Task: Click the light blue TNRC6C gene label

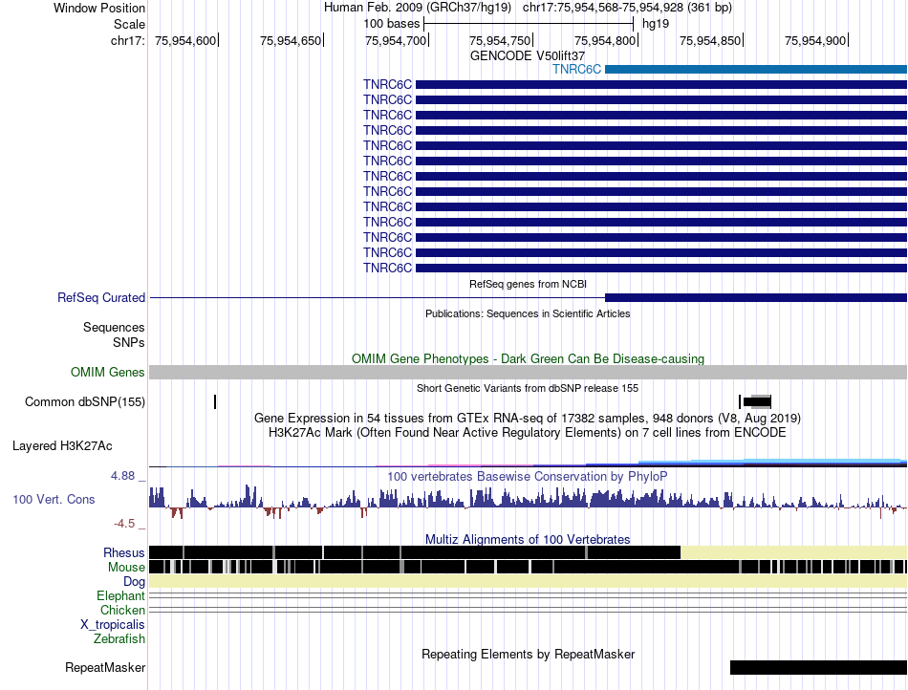Action: tap(576, 70)
